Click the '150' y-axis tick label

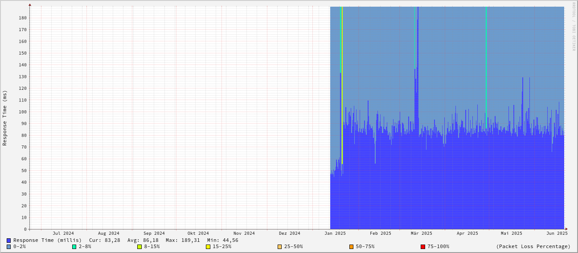[22, 53]
